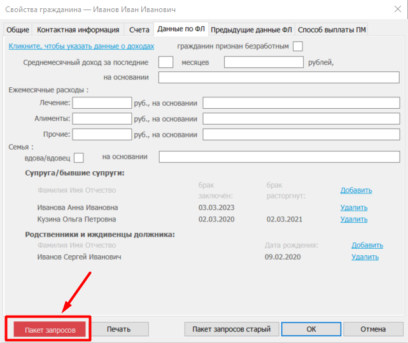This screenshot has height=343, width=408.
Task: Open 'Предыдущие данные ФЛ' tab
Action: [251, 30]
